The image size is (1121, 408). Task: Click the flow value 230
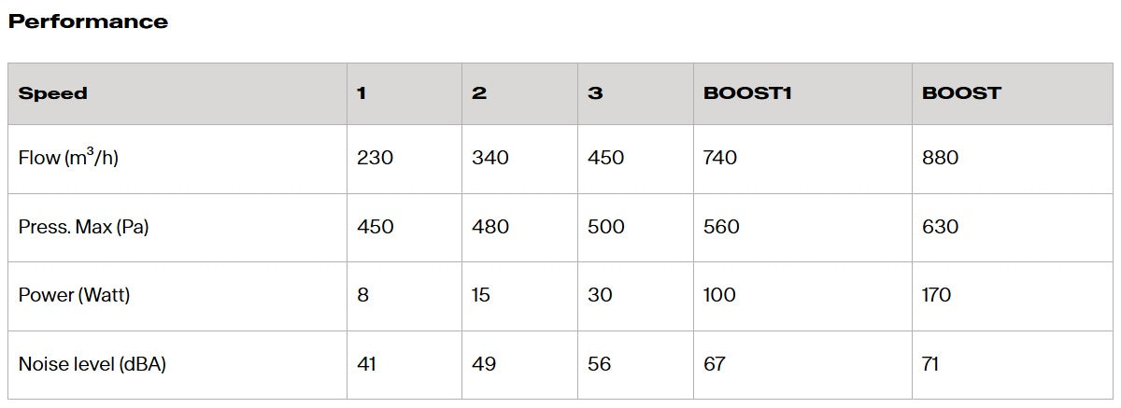point(375,158)
